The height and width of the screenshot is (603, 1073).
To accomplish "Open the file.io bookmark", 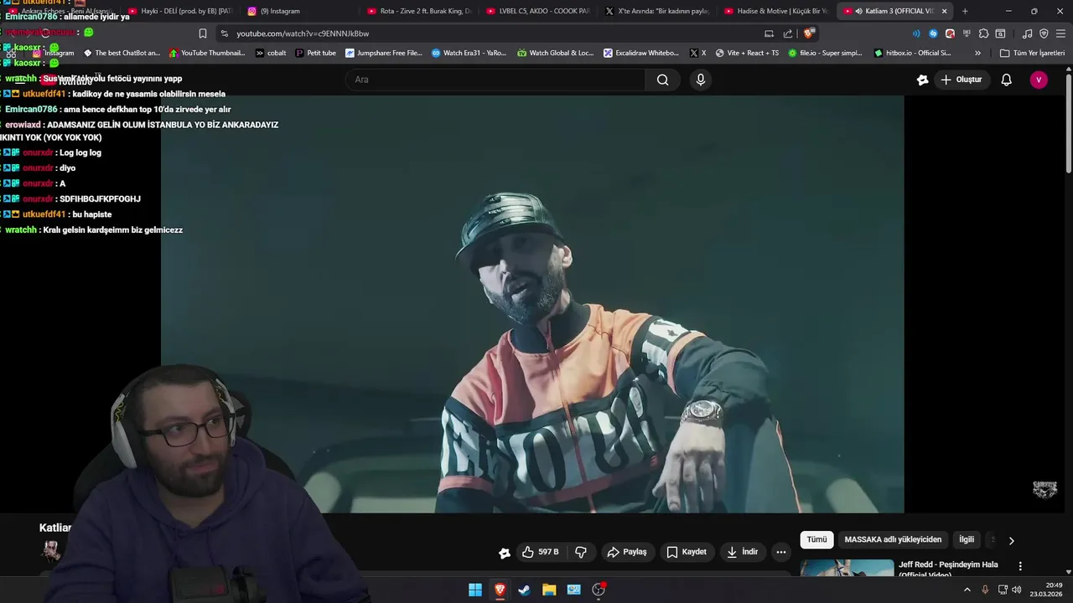I will tap(826, 53).
